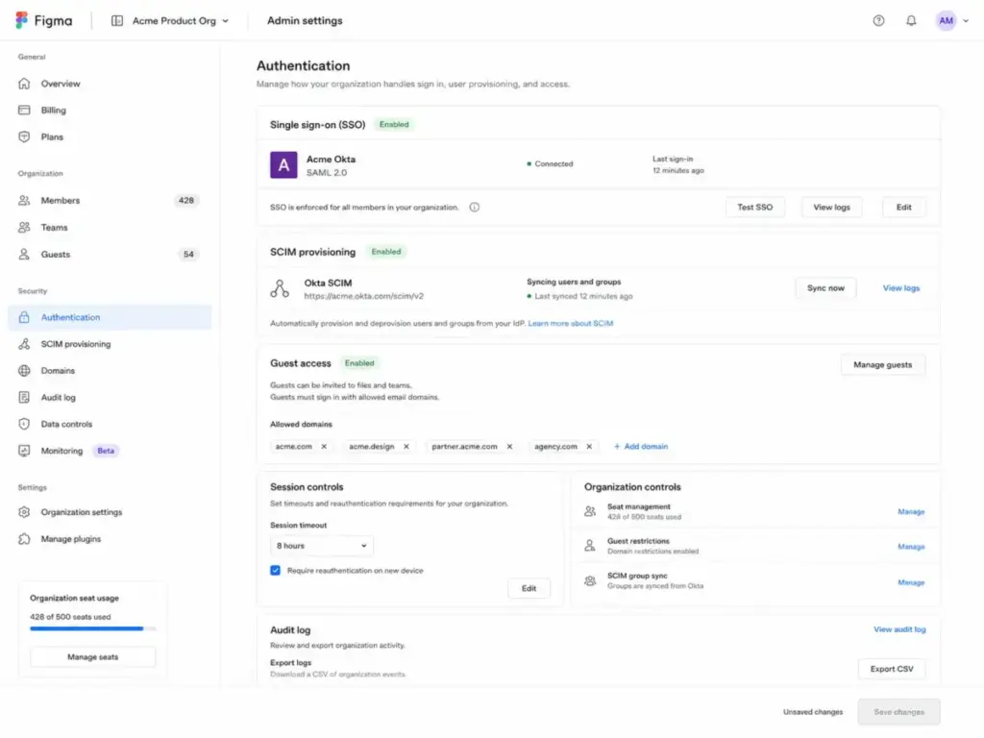The height and width of the screenshot is (738, 984).
Task: Open the View audit log link
Action: (x=899, y=629)
